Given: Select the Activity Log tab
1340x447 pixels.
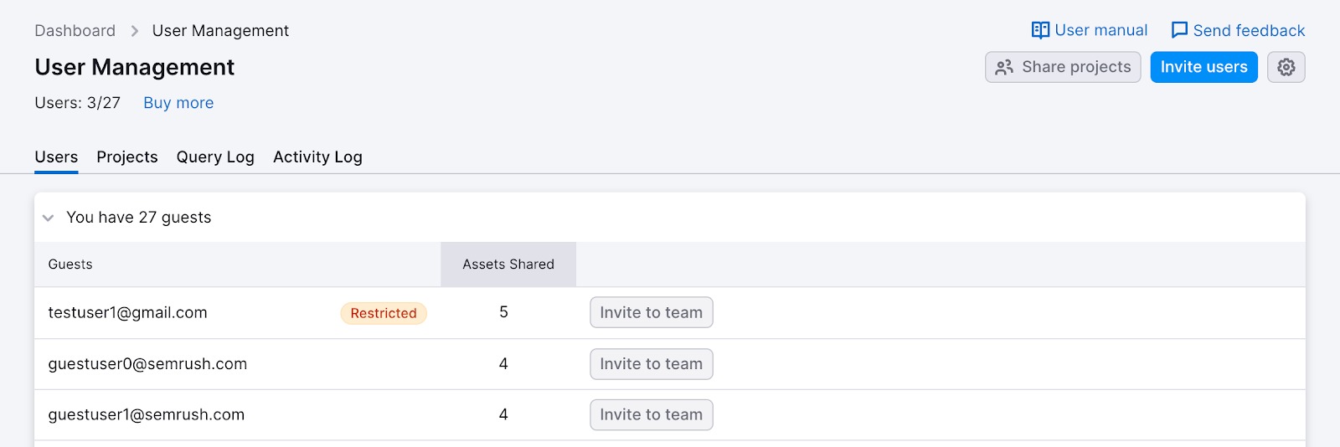Looking at the screenshot, I should tap(317, 157).
